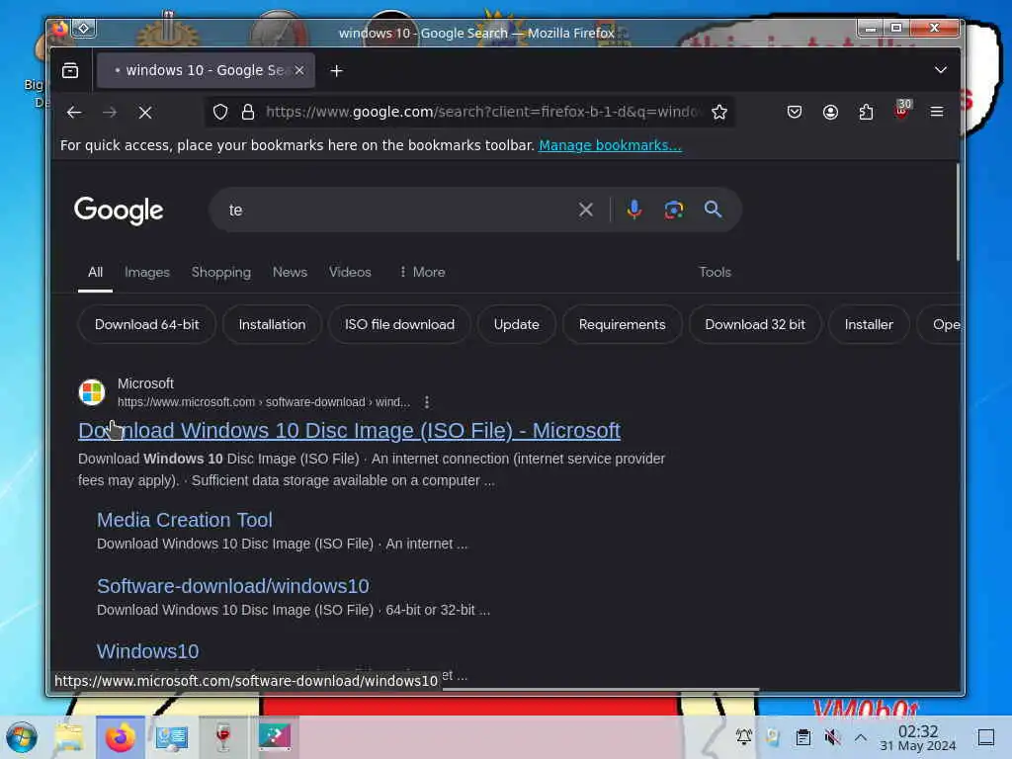Screen dimensions: 1012x759
Task: Click the Firefox URL address bar
Action: (481, 113)
